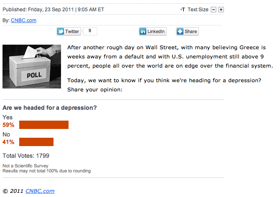280x197 pixels.
Task: Click the LinkedIn share button
Action: (x=153, y=31)
